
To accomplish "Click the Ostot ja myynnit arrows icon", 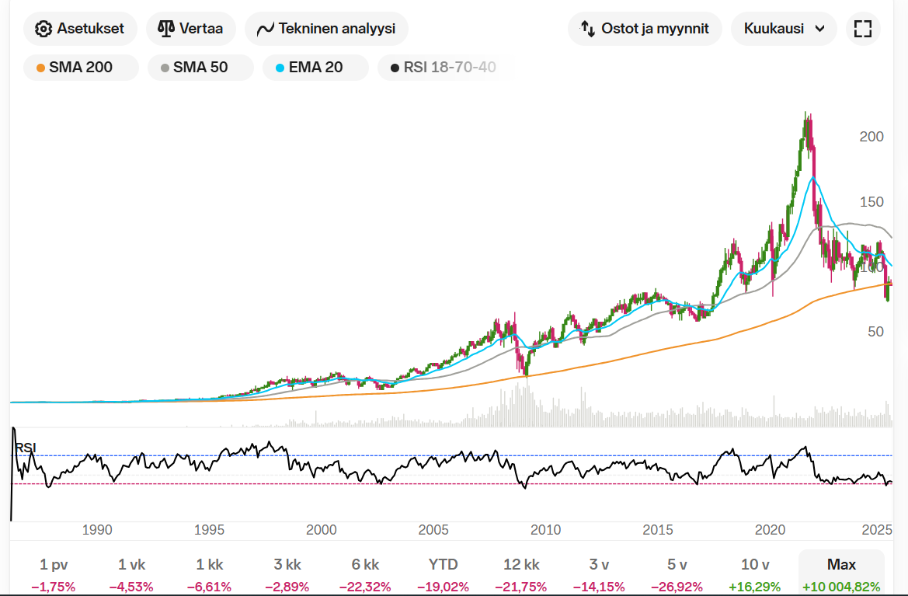I will 588,29.
